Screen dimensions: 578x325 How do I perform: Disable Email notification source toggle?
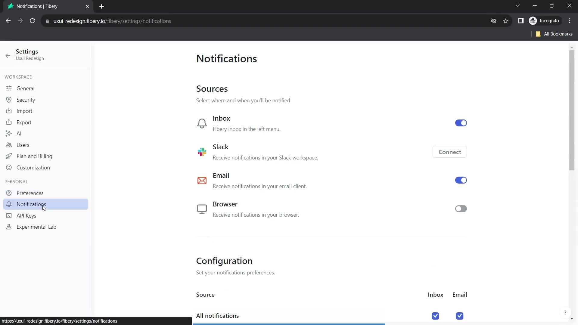(x=461, y=180)
